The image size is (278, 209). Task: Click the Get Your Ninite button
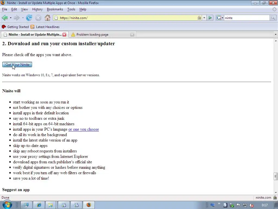pyautogui.click(x=17, y=64)
